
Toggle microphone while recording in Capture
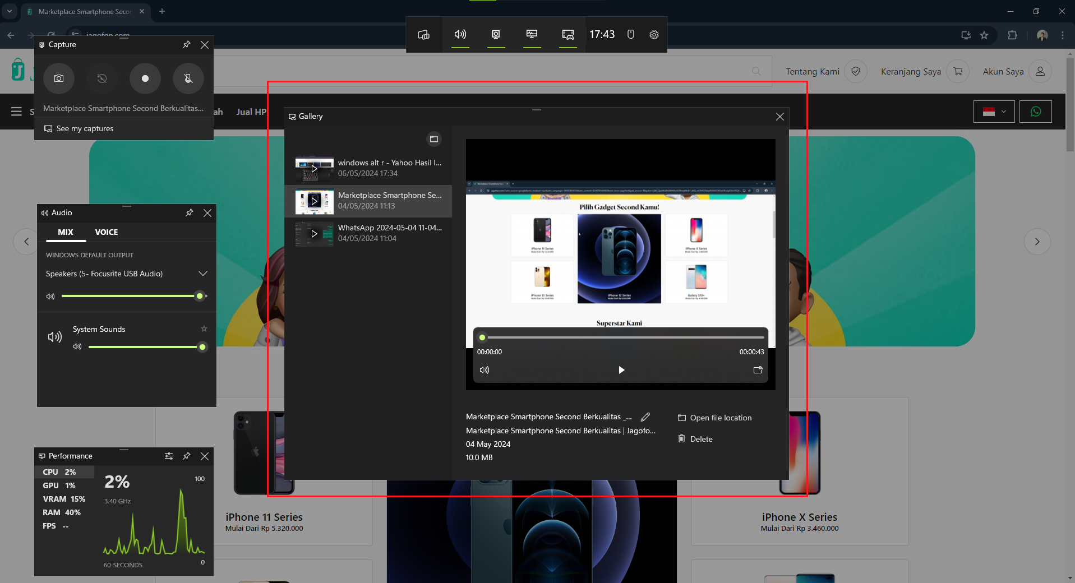click(188, 78)
